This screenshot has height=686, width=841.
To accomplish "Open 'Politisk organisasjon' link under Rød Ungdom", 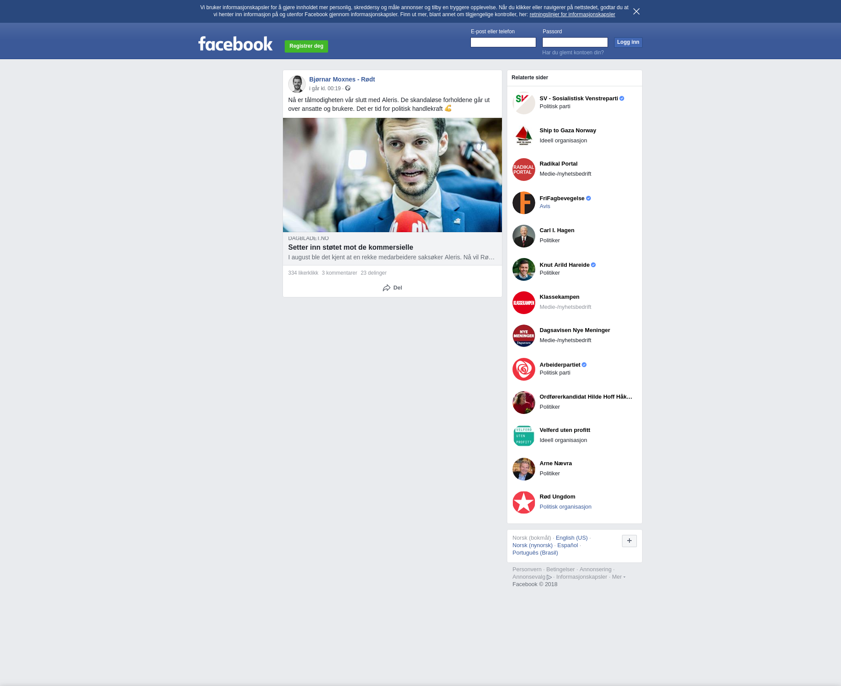I will tap(565, 507).
